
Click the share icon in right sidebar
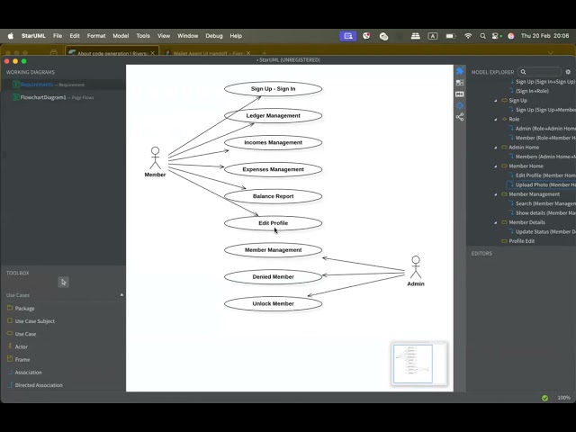pyautogui.click(x=460, y=117)
